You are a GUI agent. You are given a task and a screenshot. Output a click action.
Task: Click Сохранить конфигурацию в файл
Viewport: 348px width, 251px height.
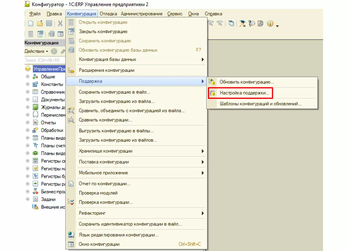point(114,92)
